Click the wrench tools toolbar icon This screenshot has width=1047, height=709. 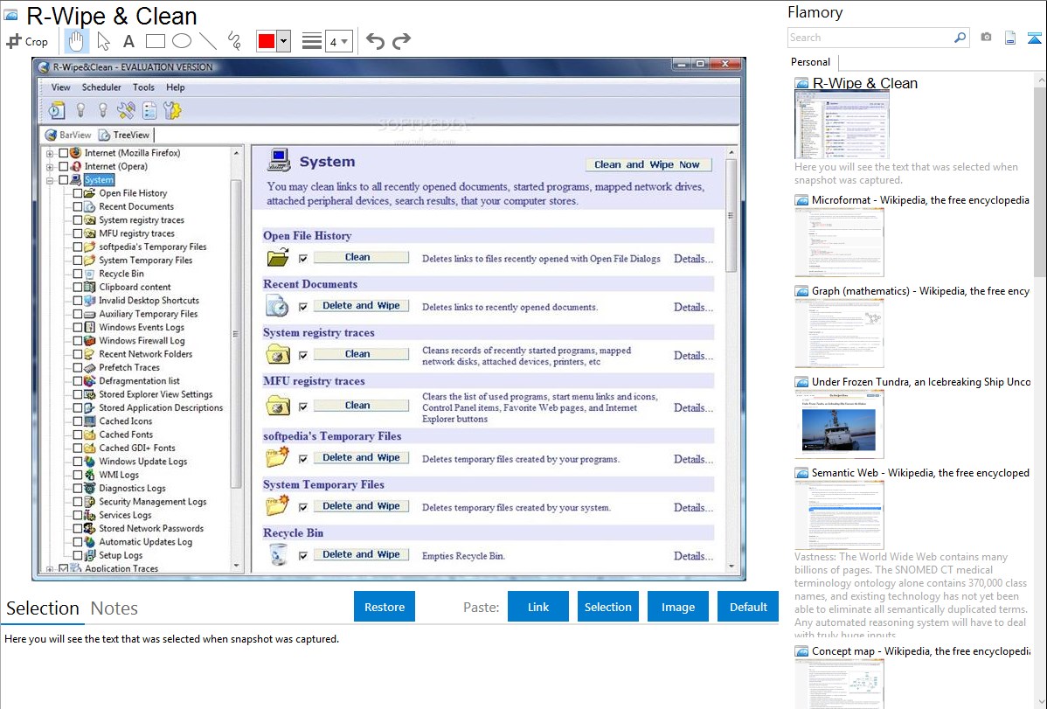126,110
